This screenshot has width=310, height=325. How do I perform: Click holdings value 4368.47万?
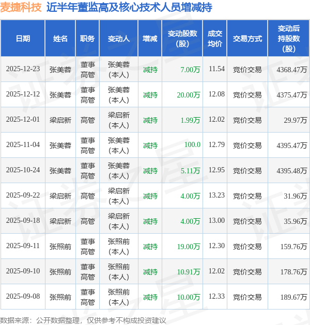[292, 70]
